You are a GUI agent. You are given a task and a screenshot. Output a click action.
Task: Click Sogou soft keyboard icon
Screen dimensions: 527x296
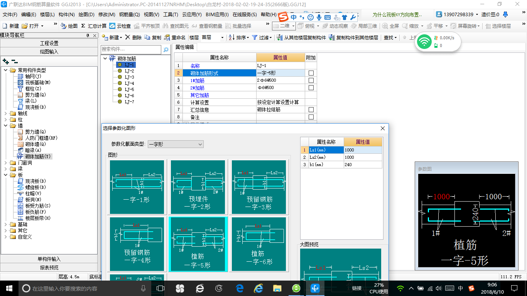pyautogui.click(x=327, y=17)
